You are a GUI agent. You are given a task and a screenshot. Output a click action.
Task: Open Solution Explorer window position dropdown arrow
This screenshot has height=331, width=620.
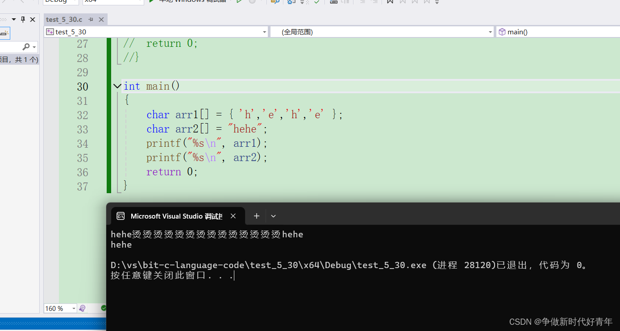pos(14,19)
